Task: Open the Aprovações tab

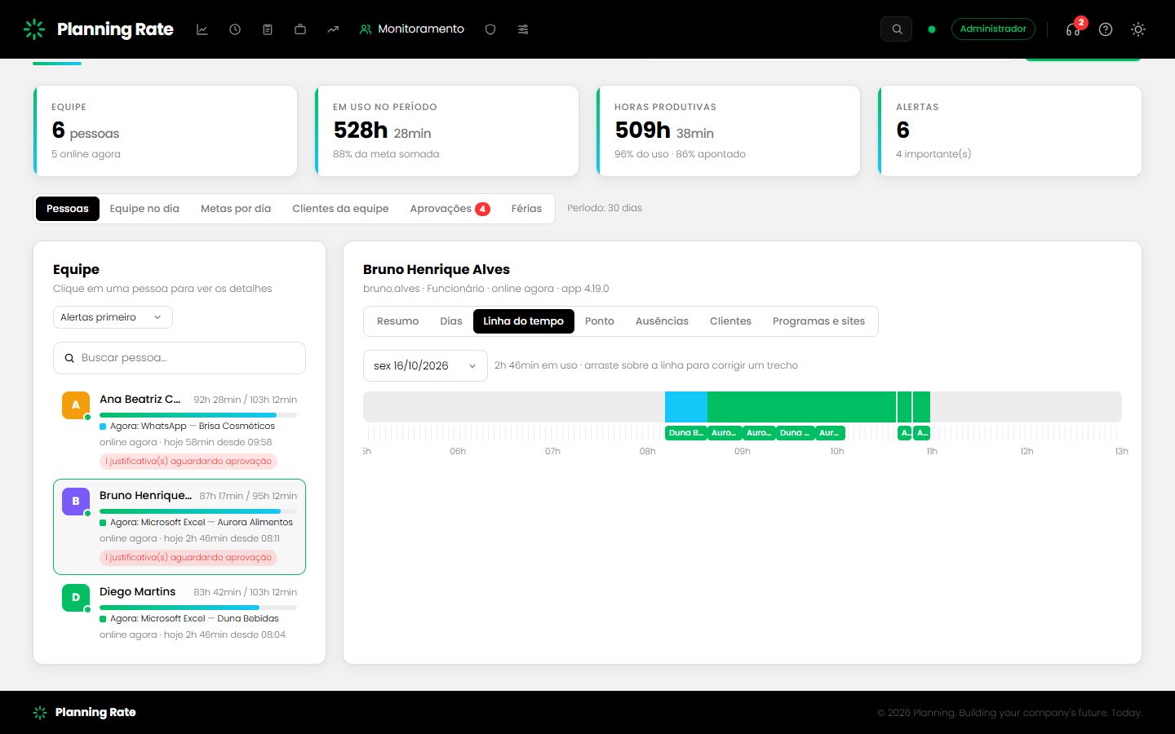Action: [x=450, y=209]
